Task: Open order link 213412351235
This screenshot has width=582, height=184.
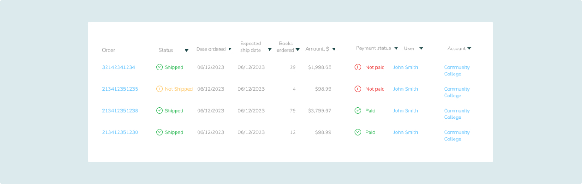Action: point(120,89)
